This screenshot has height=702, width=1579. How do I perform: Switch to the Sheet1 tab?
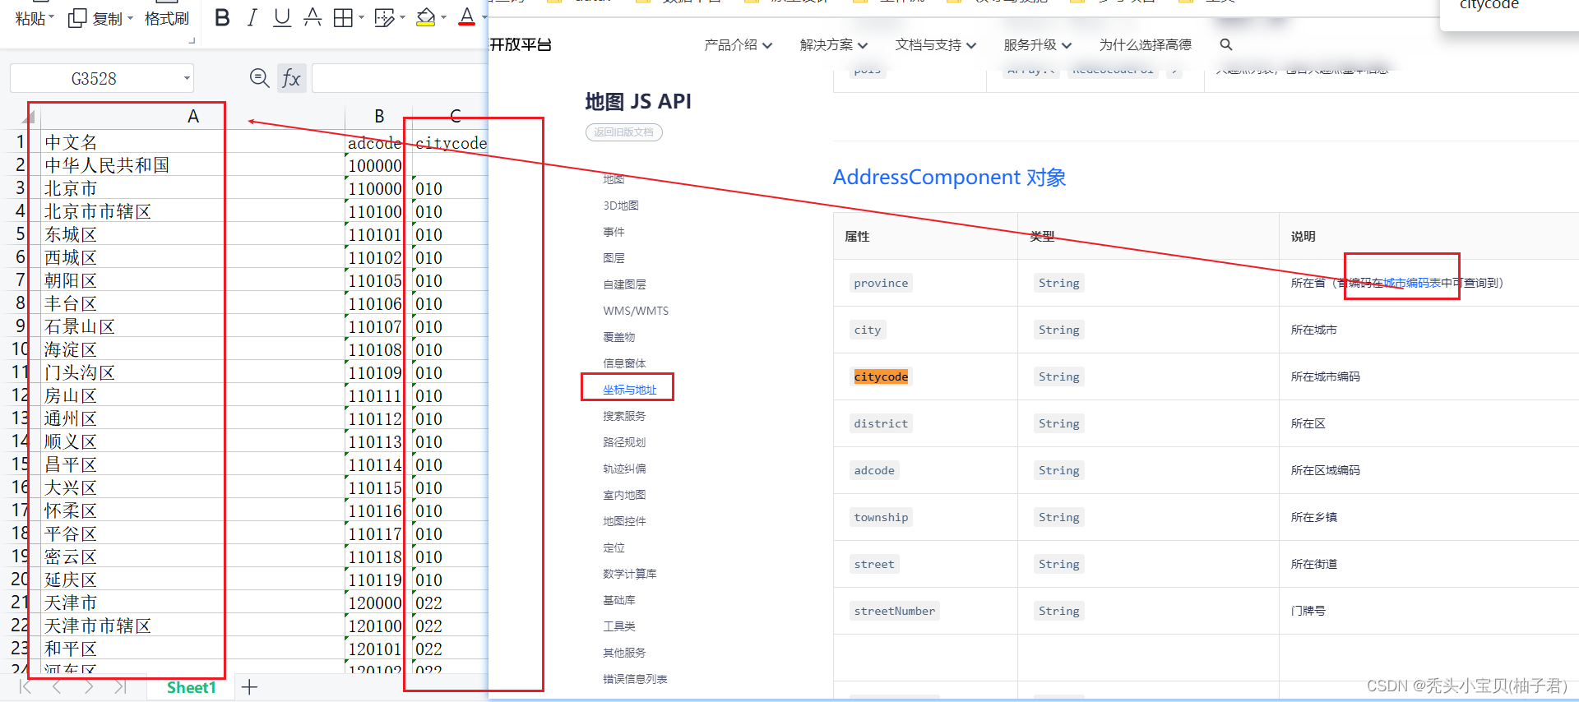coord(191,687)
